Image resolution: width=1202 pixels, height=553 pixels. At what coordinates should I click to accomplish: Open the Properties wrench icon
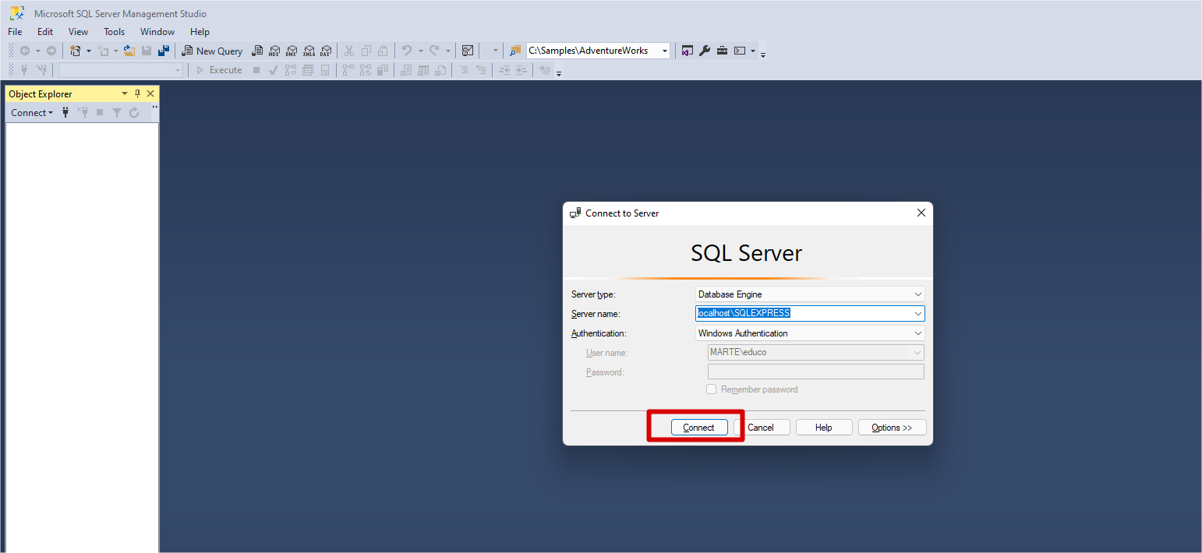point(705,51)
